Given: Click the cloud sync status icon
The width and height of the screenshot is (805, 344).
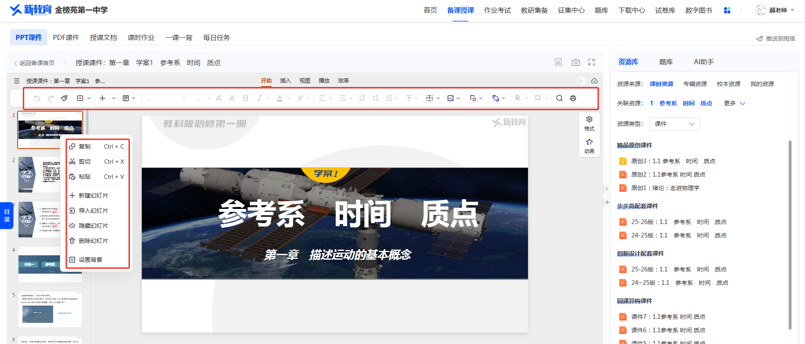Looking at the screenshot, I should pyautogui.click(x=594, y=81).
